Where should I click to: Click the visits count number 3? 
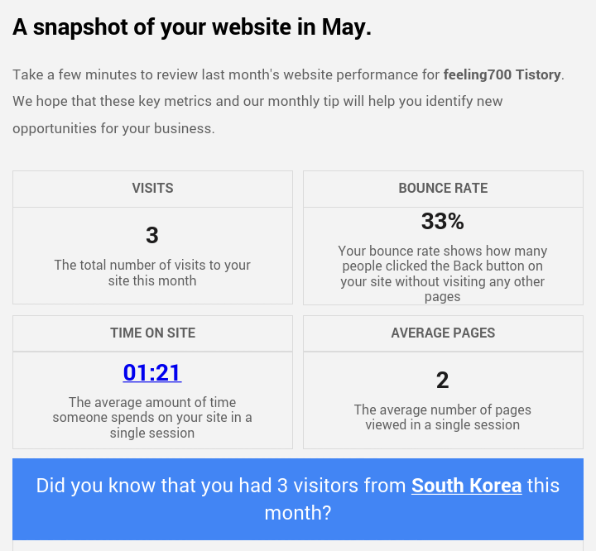pos(152,235)
